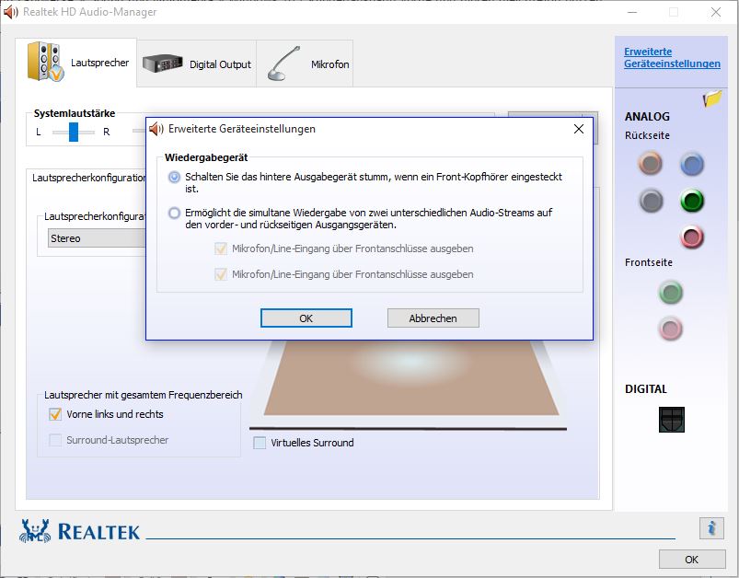
Task: Open the Stereo speaker configuration dropdown
Action: coord(97,238)
